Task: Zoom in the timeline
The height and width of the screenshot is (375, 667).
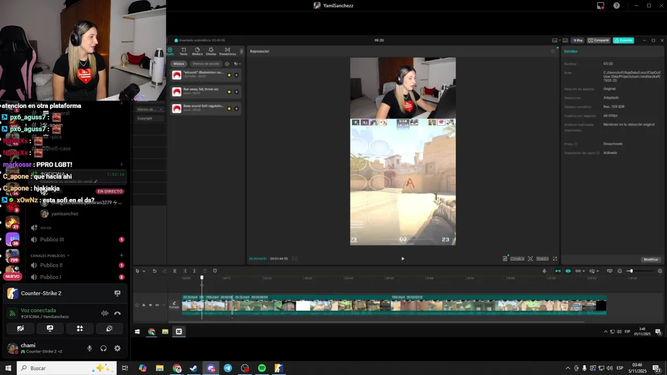Action: click(x=660, y=271)
